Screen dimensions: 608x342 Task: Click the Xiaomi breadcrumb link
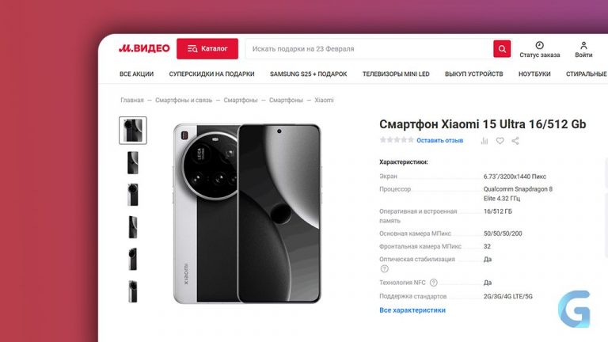pyautogui.click(x=324, y=100)
